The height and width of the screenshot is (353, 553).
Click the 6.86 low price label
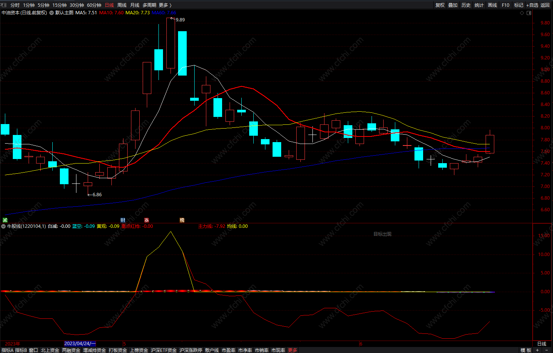(x=97, y=195)
